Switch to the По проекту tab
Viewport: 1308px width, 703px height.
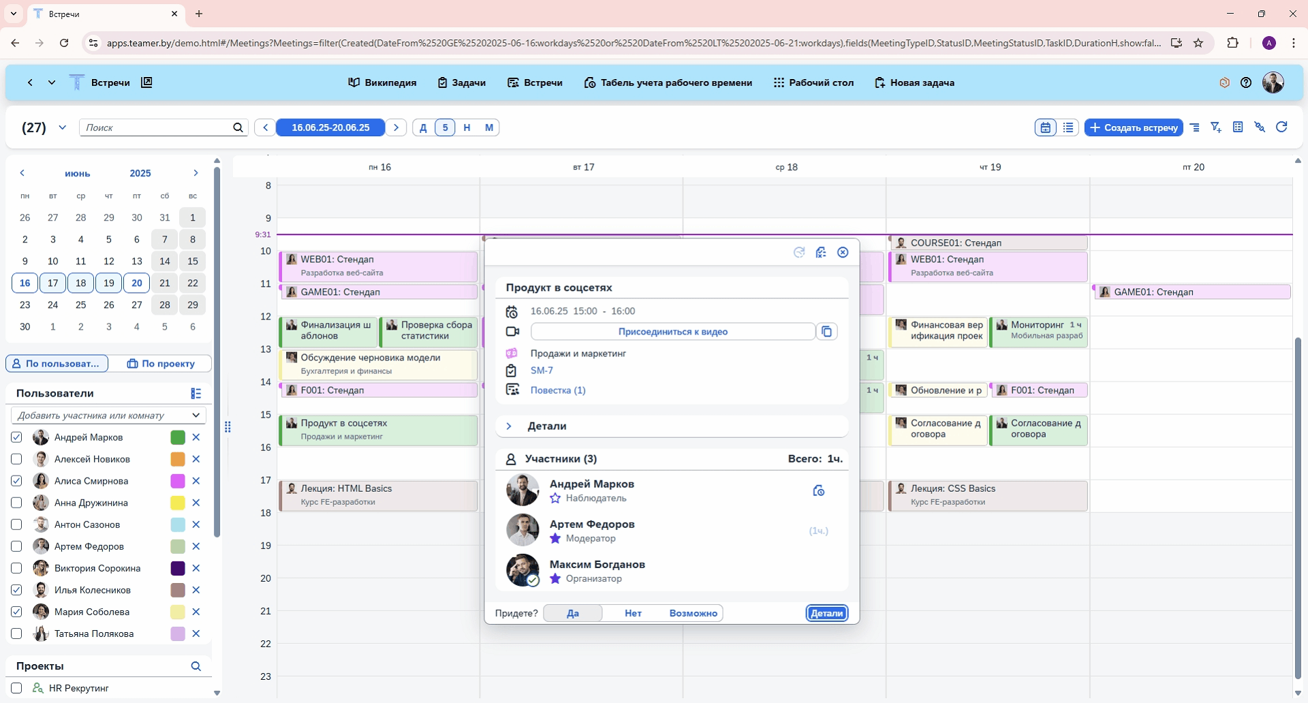coord(161,364)
